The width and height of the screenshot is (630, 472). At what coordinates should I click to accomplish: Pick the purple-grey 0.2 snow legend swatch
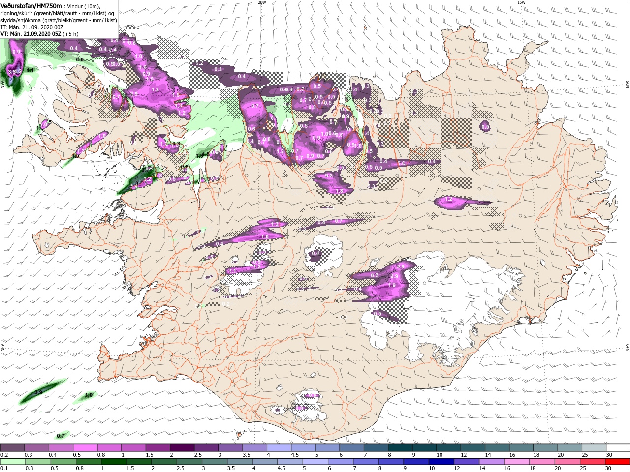[13, 448]
